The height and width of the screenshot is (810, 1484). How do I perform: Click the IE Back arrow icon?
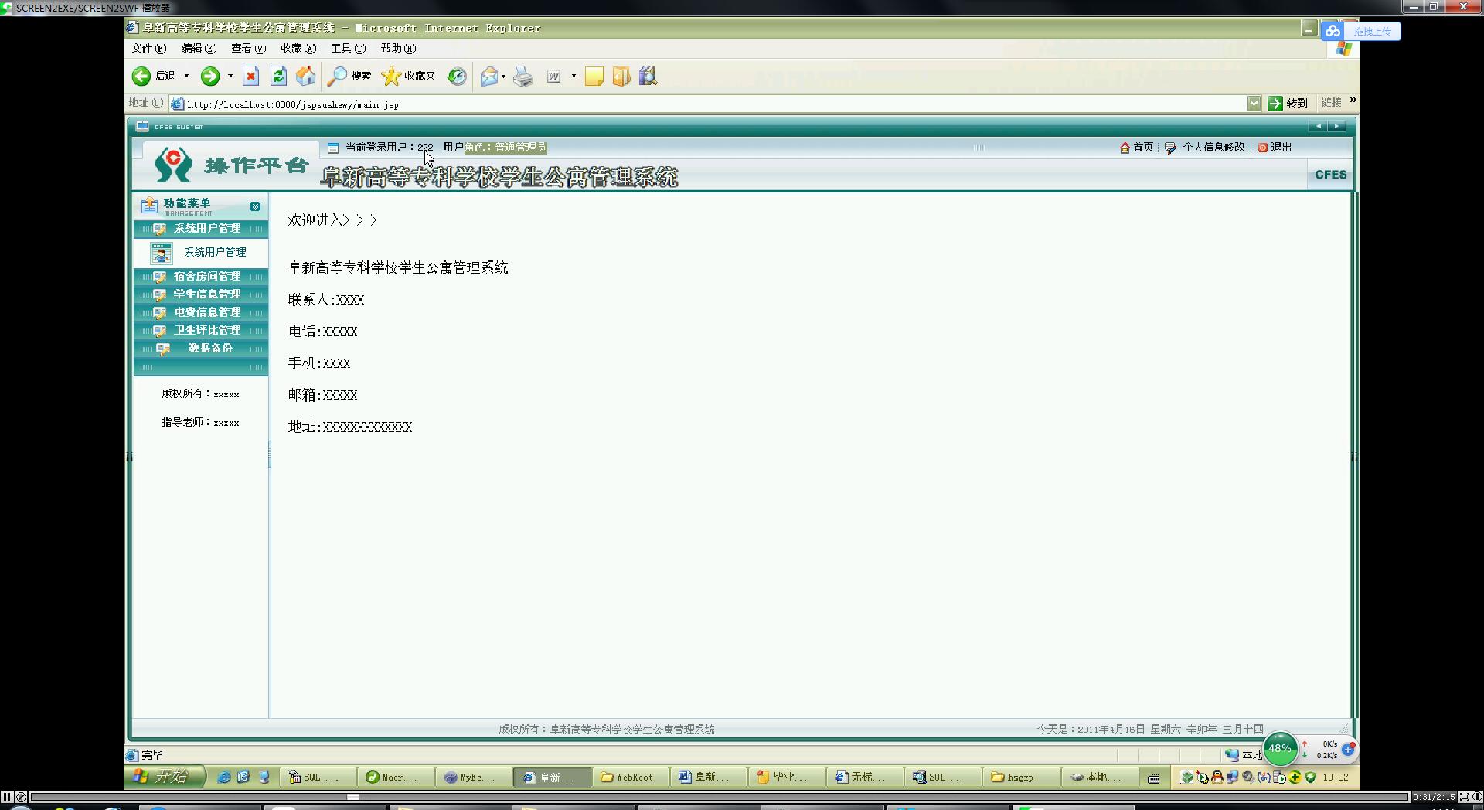click(141, 76)
